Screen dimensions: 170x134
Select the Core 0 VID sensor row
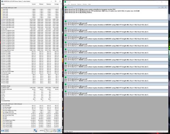point(30,9)
